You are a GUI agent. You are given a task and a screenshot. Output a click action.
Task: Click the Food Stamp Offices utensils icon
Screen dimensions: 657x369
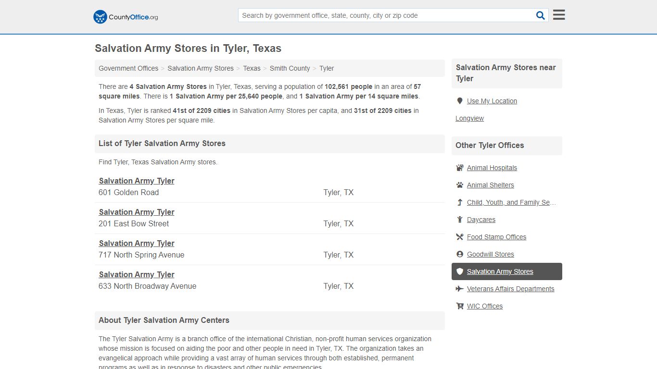point(460,237)
